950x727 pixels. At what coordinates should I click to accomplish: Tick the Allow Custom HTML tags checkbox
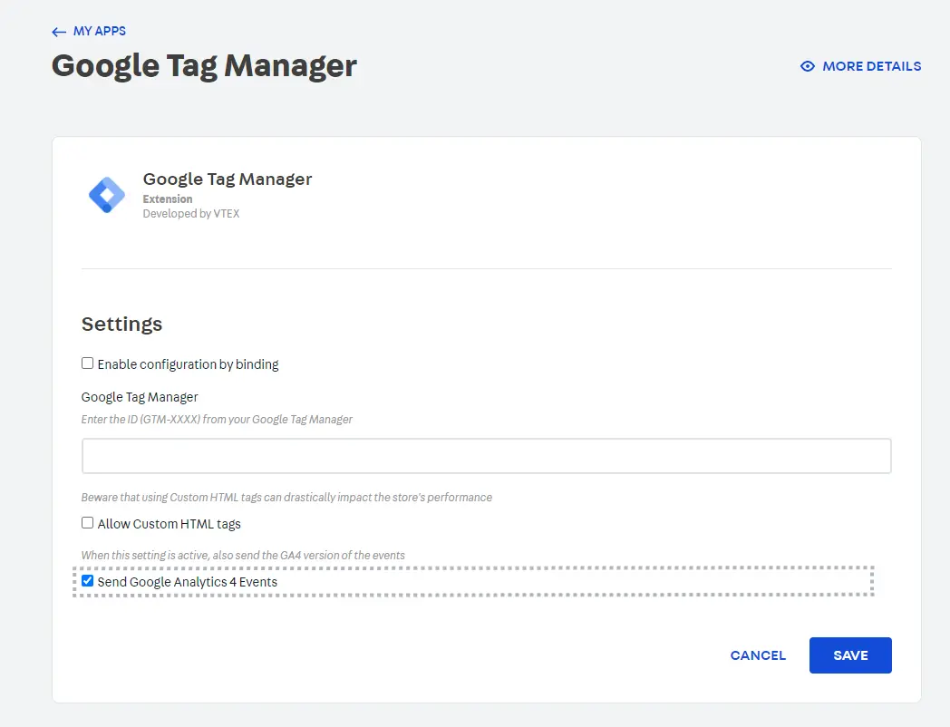click(88, 523)
